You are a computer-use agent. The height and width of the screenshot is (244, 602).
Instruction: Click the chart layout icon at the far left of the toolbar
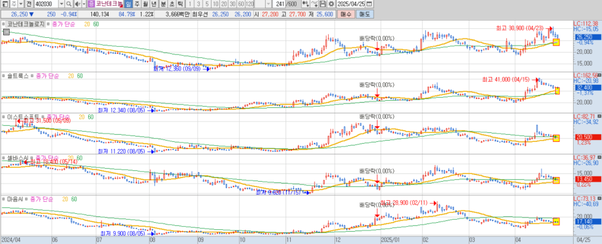pos(5,4)
